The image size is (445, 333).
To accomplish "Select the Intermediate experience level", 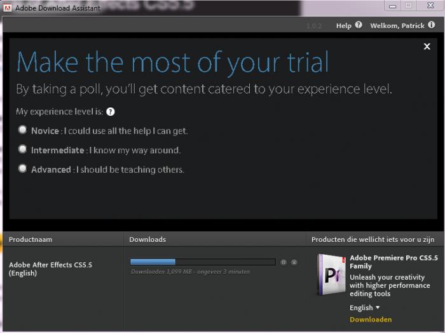I will coord(23,149).
